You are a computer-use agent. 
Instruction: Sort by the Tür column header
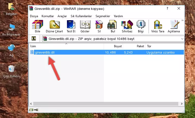[165, 46]
